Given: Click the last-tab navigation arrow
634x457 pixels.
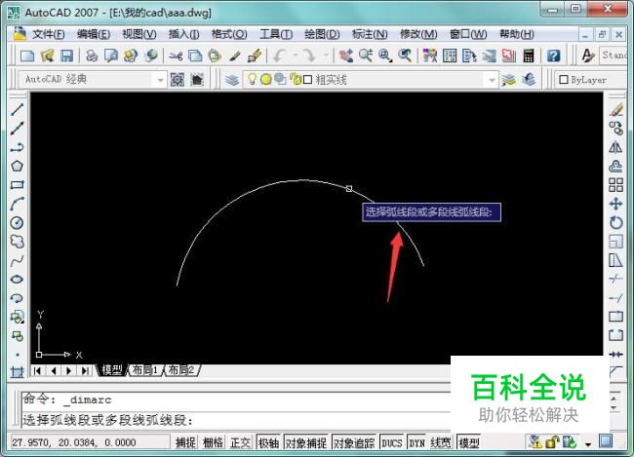Looking at the screenshot, I should (85, 370).
